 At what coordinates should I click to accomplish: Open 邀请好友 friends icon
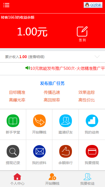66,121
